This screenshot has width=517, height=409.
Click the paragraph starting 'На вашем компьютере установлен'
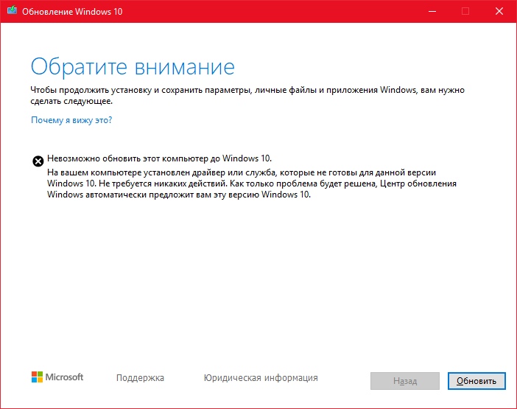(252, 183)
